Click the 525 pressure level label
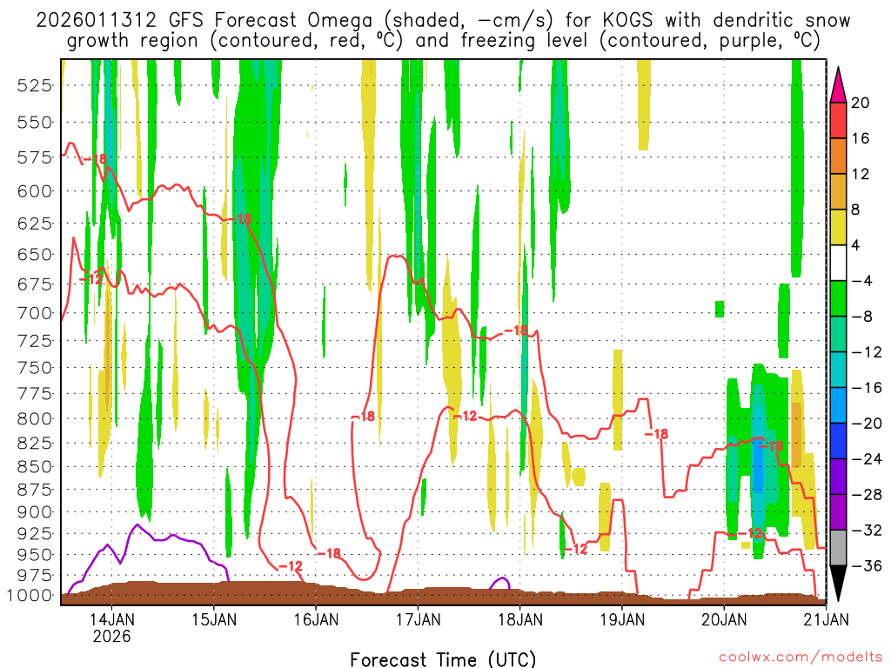 (x=34, y=86)
